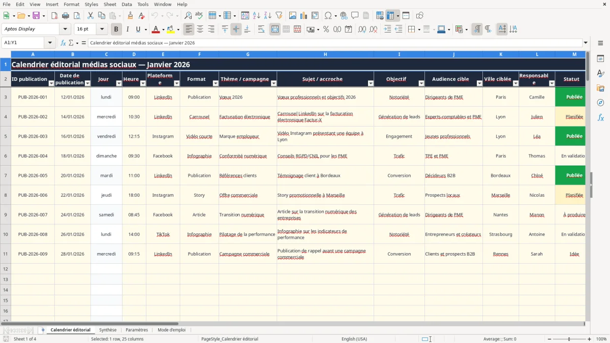This screenshot has height=343, width=610.
Task: Click the Print icon
Action: coord(66,16)
